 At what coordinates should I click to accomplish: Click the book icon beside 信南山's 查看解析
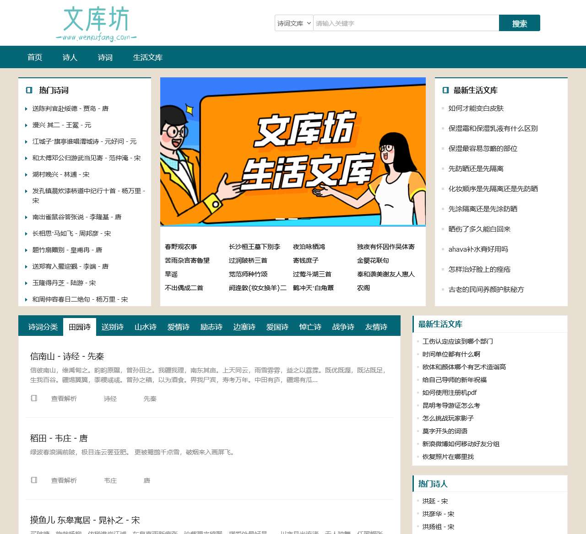click(x=34, y=398)
